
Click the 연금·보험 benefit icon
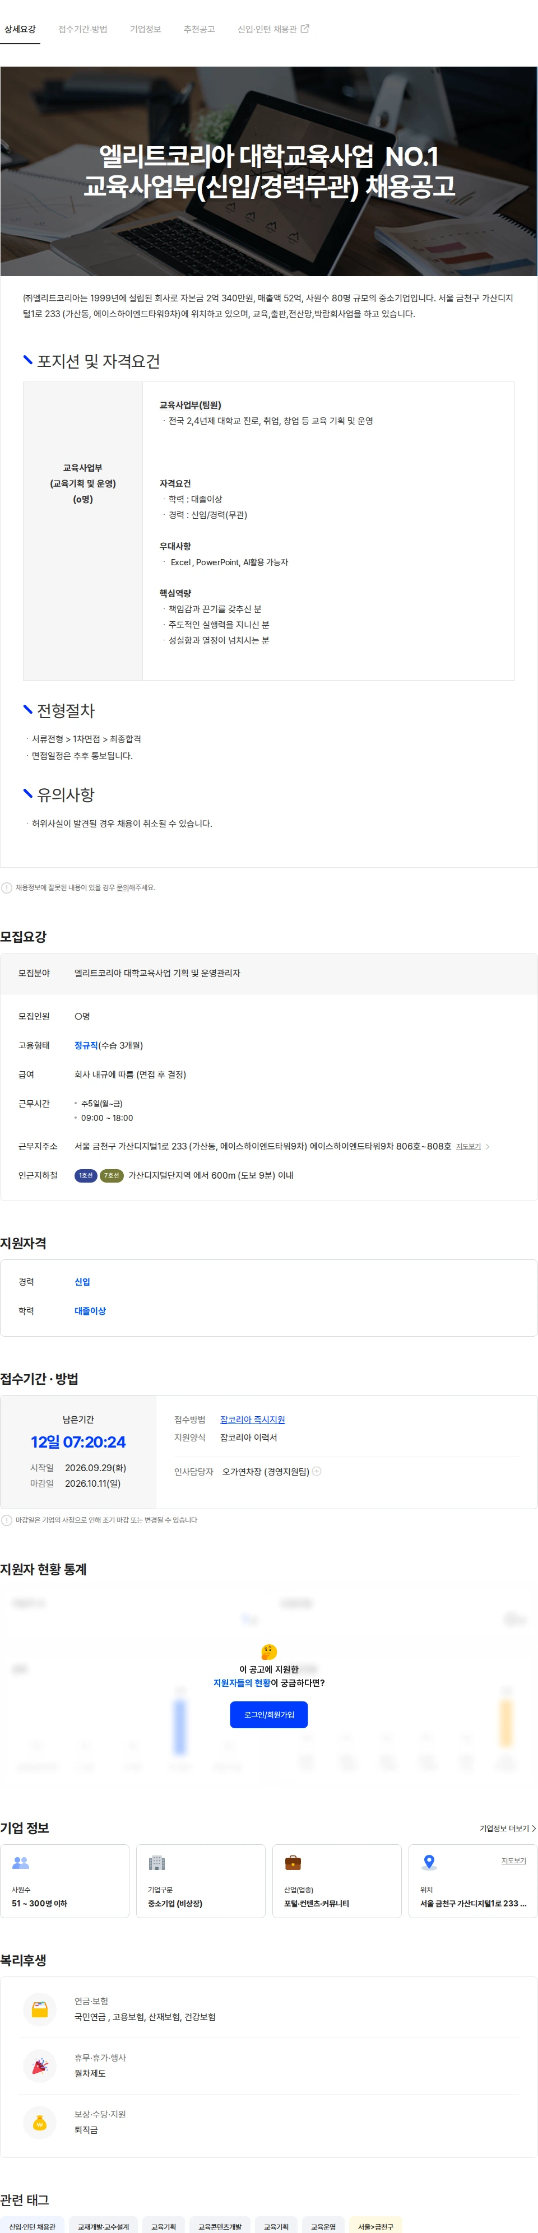click(x=40, y=2008)
